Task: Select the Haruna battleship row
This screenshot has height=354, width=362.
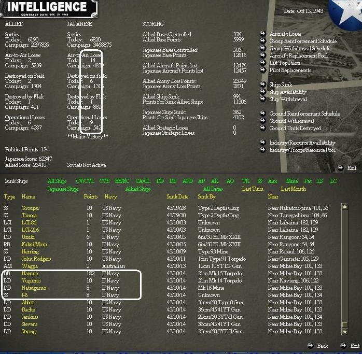Action: coord(164,274)
